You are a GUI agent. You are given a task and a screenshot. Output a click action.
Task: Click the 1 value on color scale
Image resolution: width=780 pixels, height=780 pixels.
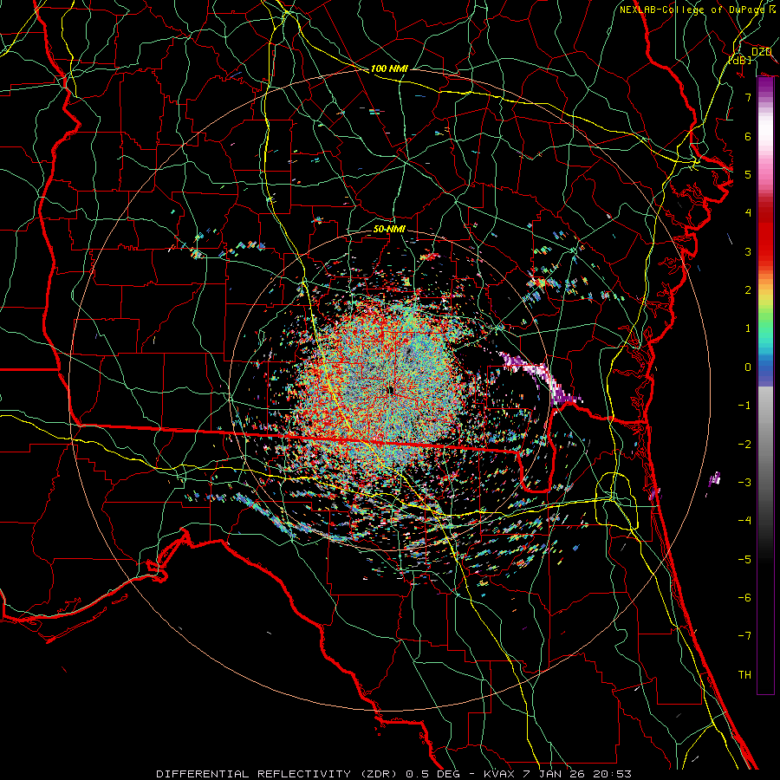[x=748, y=328]
